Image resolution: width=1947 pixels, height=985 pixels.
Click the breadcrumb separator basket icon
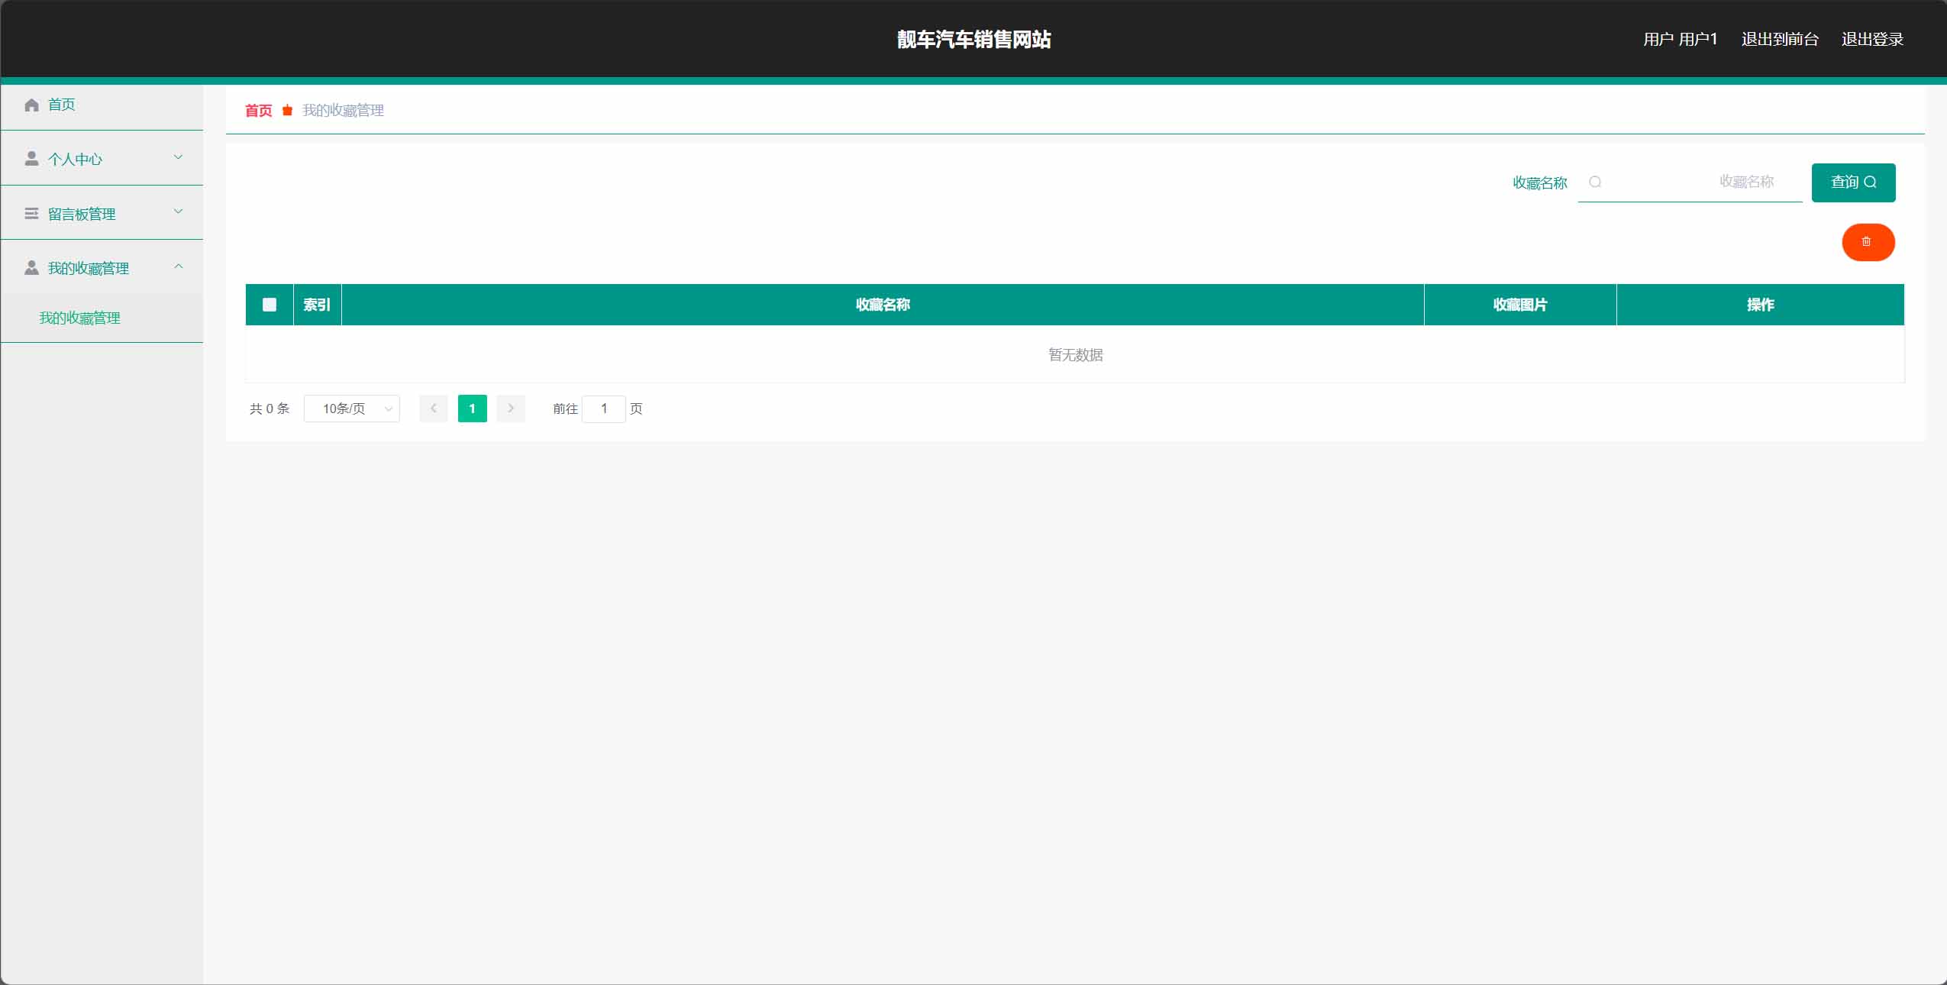(x=287, y=111)
